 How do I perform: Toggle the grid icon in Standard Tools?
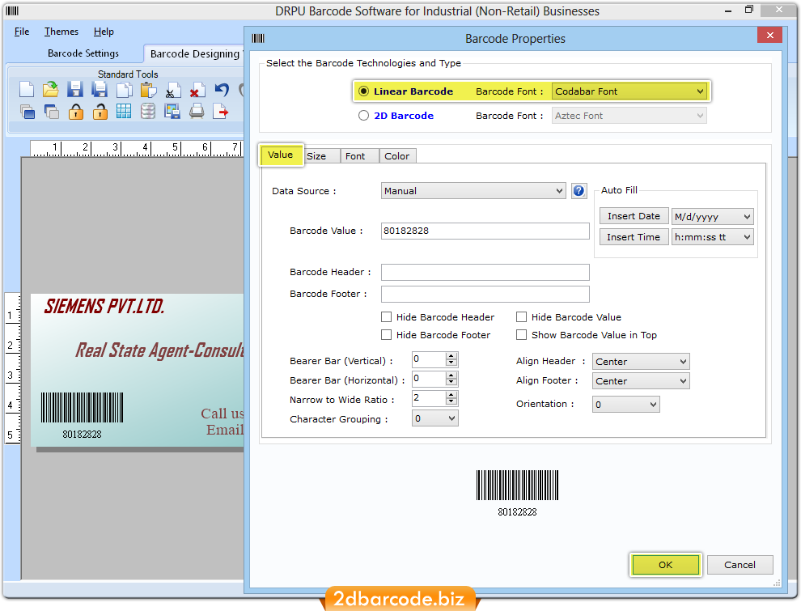pyautogui.click(x=124, y=111)
